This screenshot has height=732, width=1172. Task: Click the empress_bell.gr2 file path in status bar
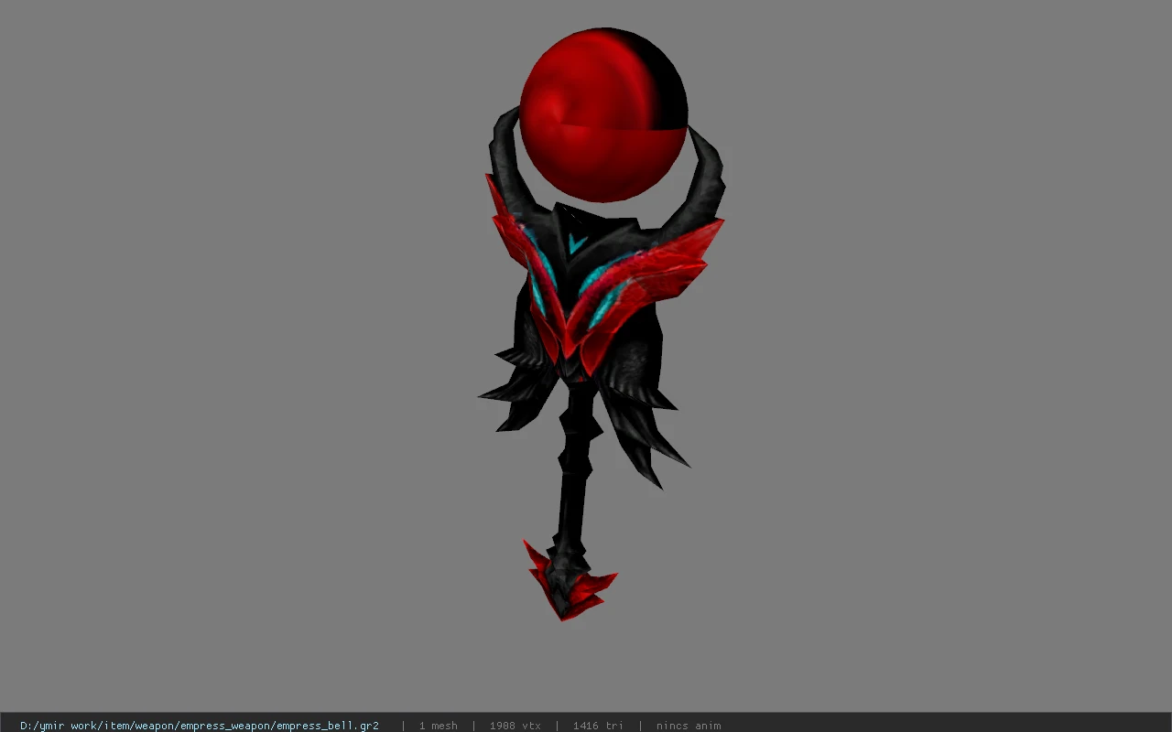[x=200, y=726]
